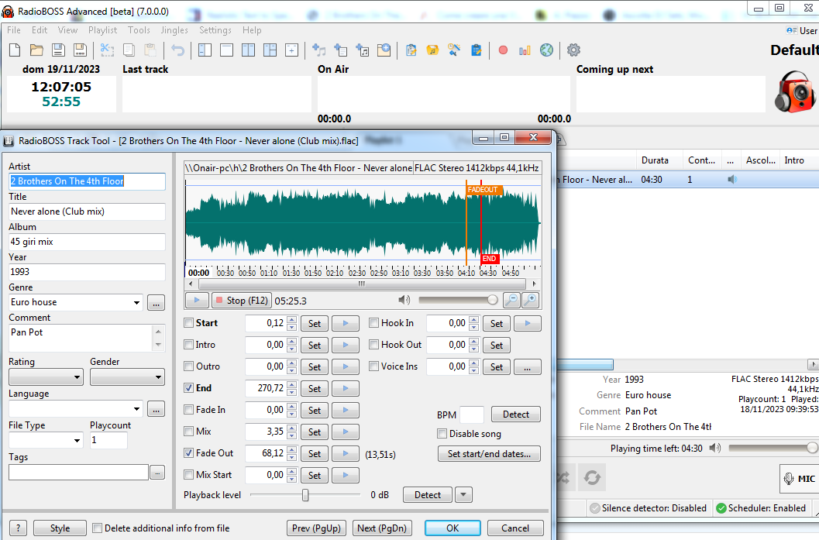819x540 pixels.
Task: Zoom out of the waveform with magnifier minus
Action: tap(511, 301)
